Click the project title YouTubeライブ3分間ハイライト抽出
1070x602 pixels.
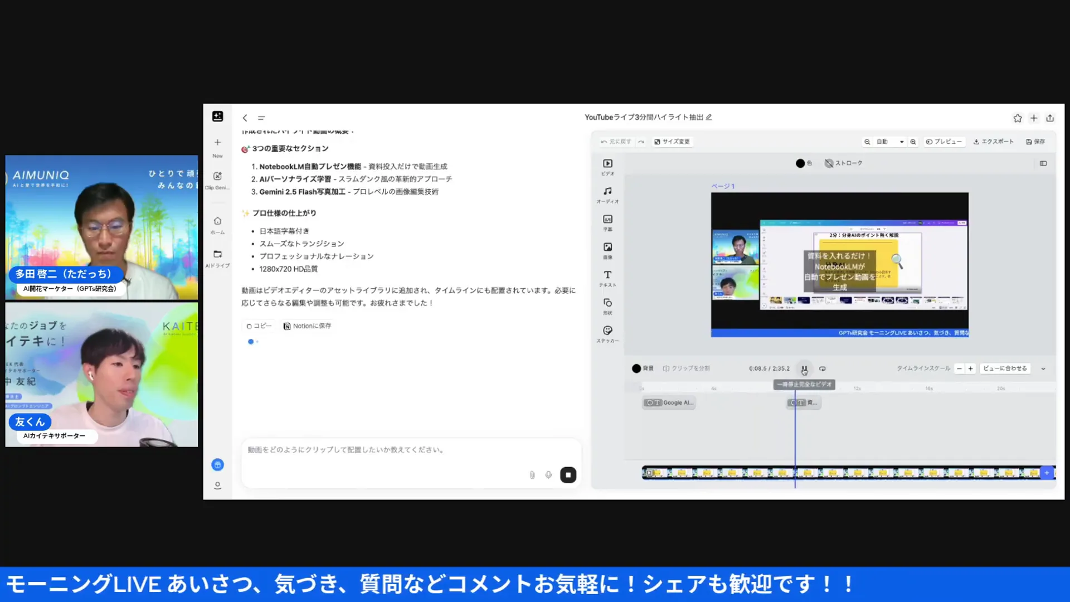(644, 117)
